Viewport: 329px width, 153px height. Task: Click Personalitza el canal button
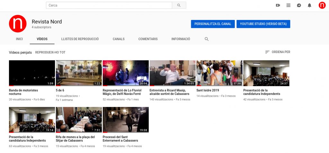[x=213, y=24]
